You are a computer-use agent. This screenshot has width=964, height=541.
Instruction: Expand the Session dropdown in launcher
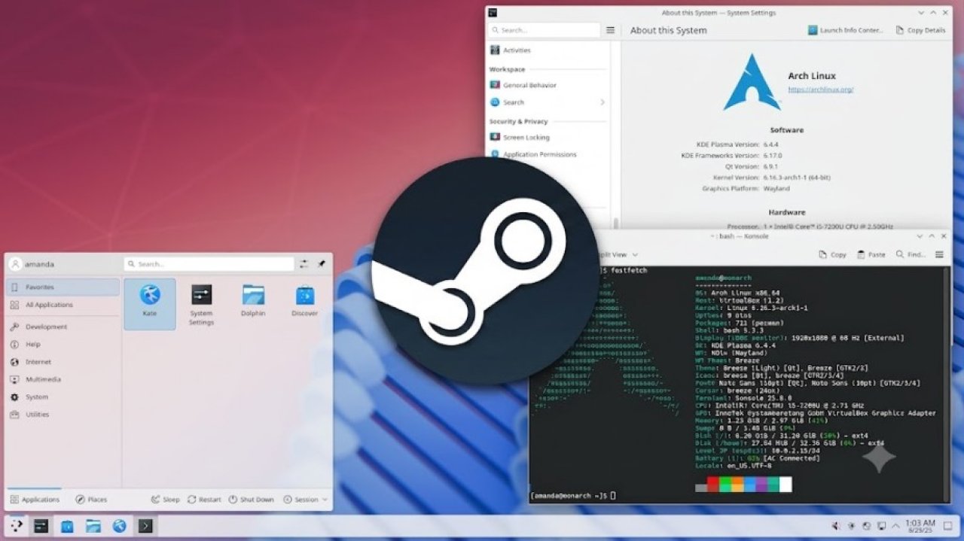[306, 500]
